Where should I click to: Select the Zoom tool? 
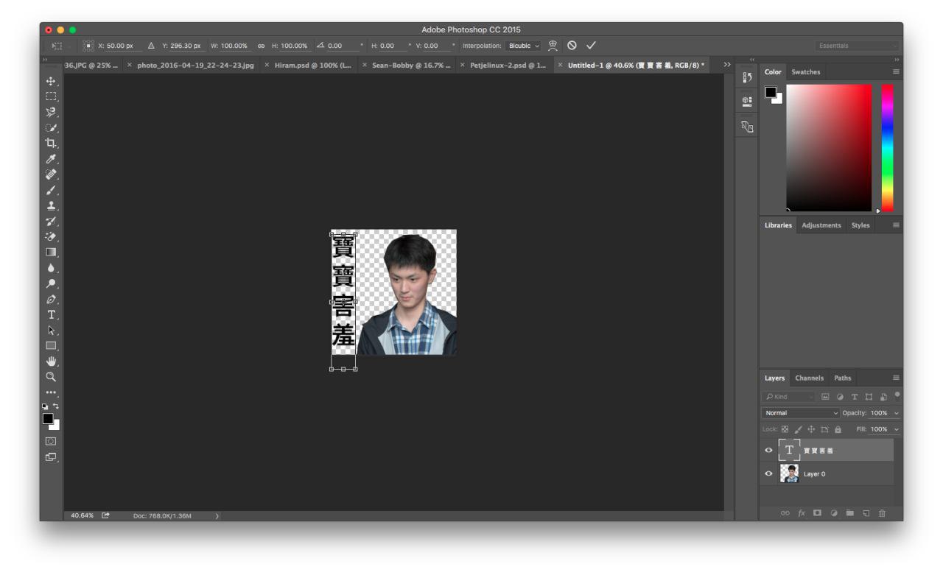click(x=51, y=376)
